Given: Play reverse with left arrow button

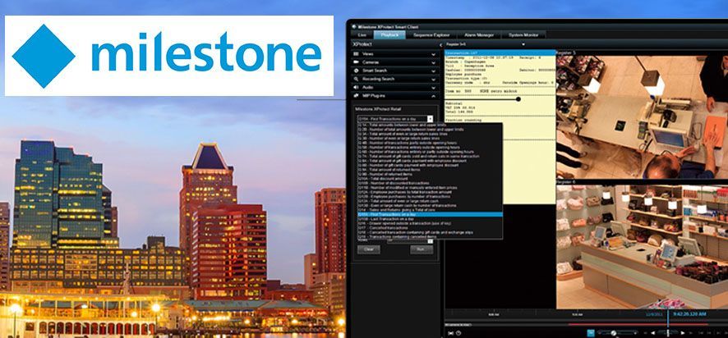Looking at the screenshot, I should point(654,333).
